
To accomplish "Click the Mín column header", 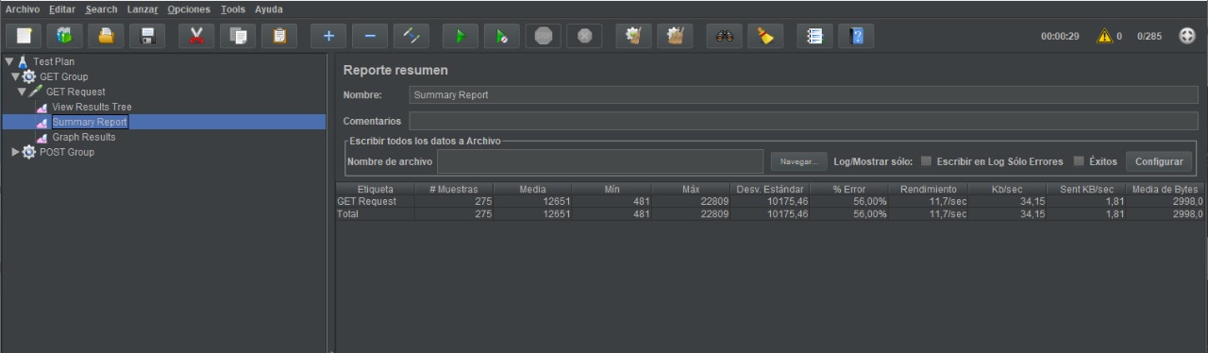I will (612, 190).
